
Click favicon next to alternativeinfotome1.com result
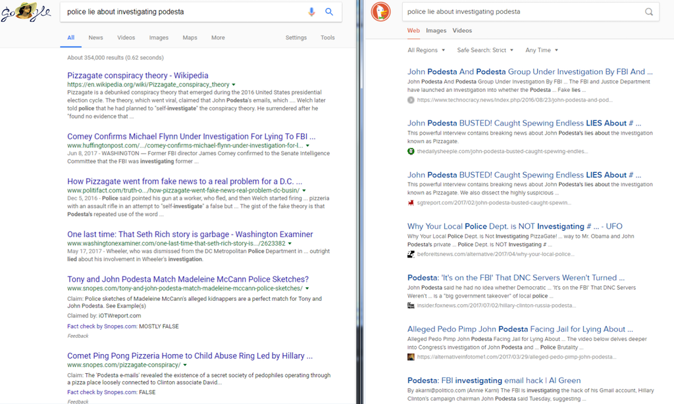coord(411,357)
